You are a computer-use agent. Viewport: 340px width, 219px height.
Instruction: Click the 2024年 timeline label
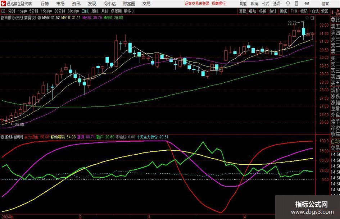[7, 217]
